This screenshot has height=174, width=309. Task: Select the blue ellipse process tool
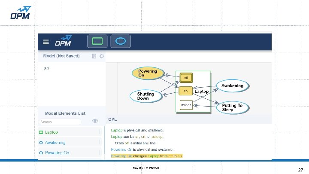tap(121, 41)
